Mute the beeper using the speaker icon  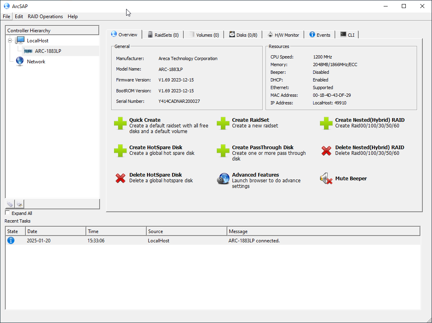[326, 179]
